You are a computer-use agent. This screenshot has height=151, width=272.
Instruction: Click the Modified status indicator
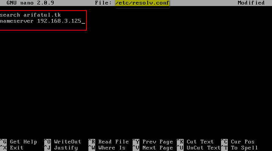point(251,3)
